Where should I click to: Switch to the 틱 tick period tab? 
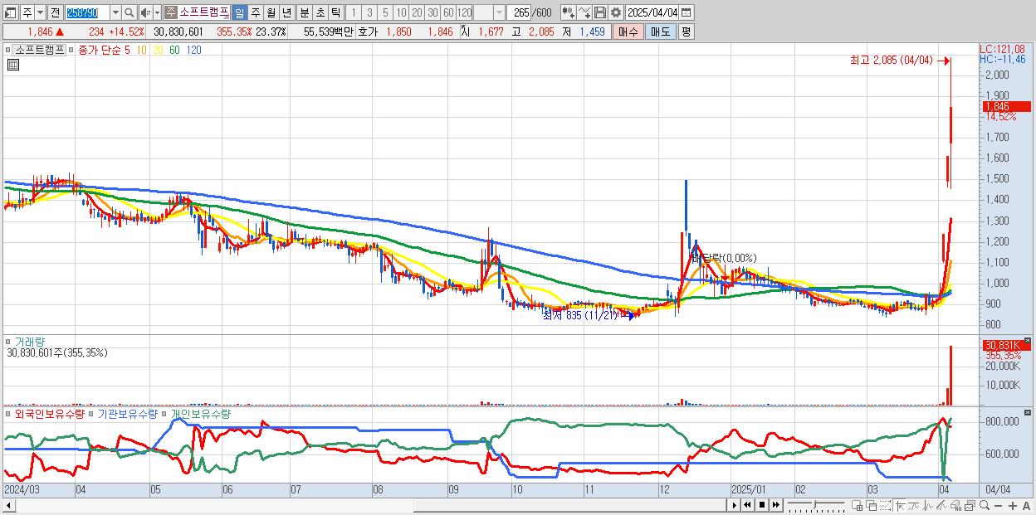click(335, 12)
